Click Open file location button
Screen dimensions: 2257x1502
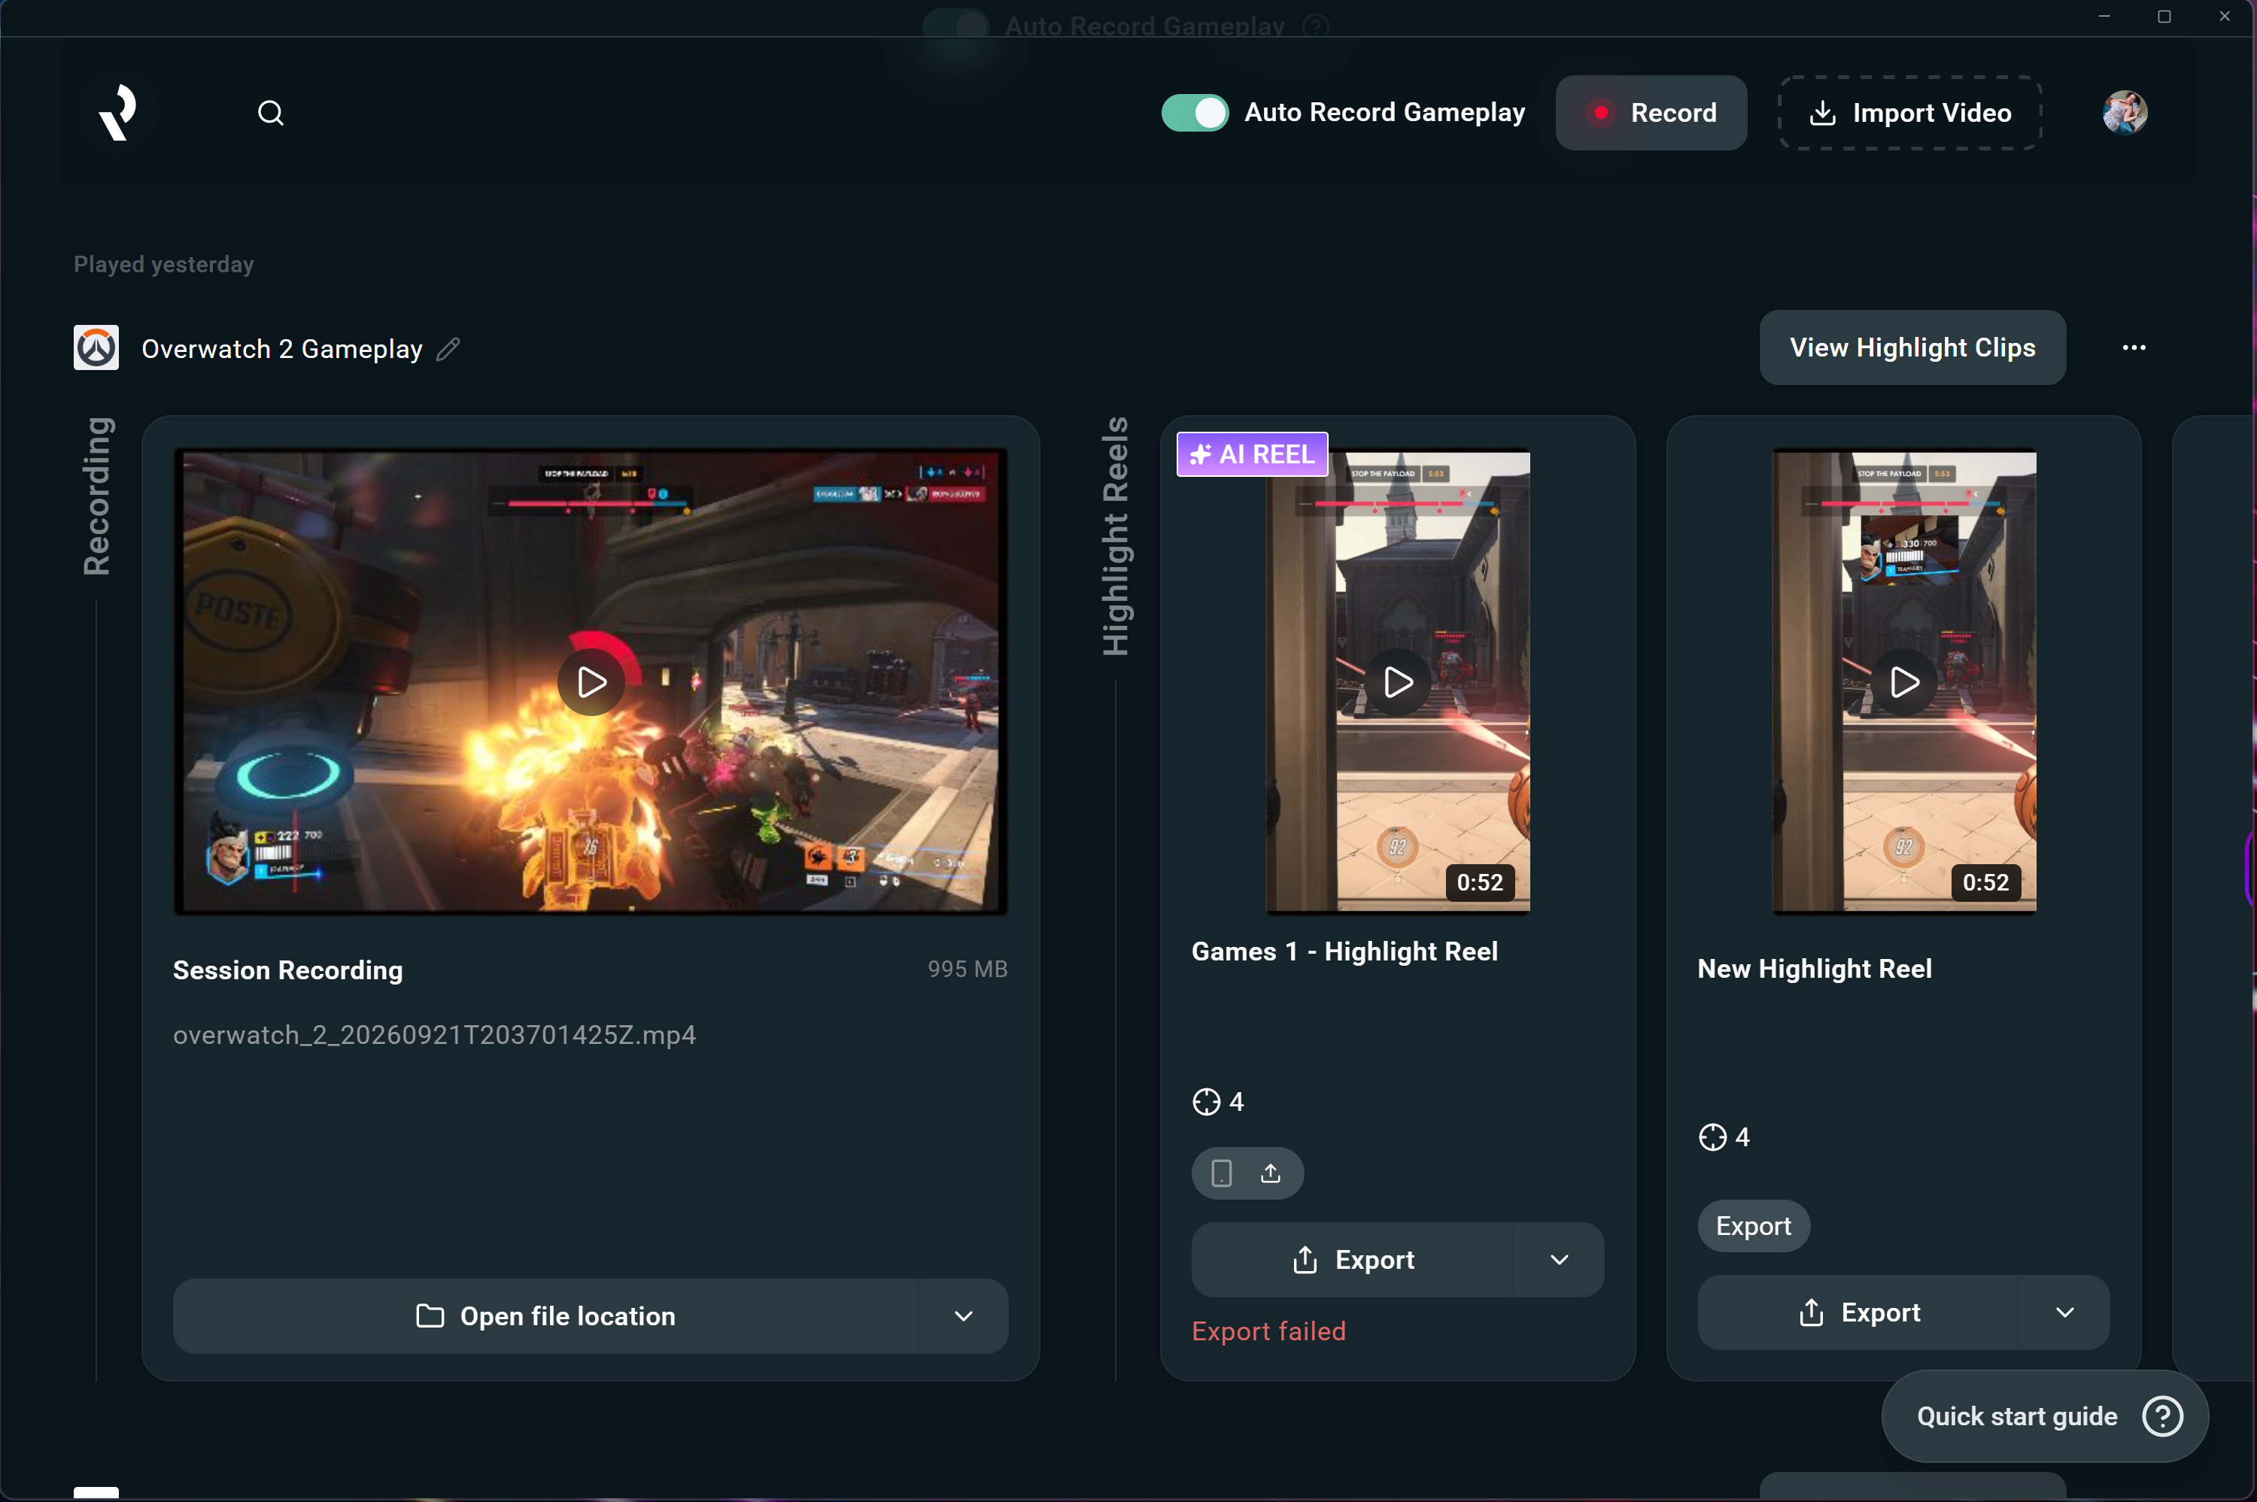pos(544,1316)
